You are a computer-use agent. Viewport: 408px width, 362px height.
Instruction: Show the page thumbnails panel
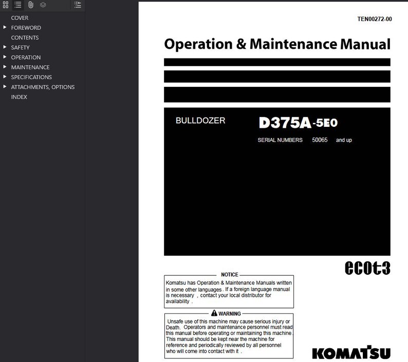point(6,5)
